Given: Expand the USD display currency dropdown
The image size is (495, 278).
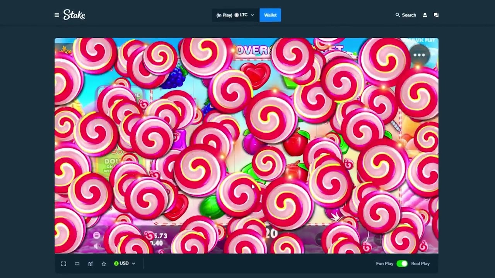Looking at the screenshot, I should click(x=125, y=263).
